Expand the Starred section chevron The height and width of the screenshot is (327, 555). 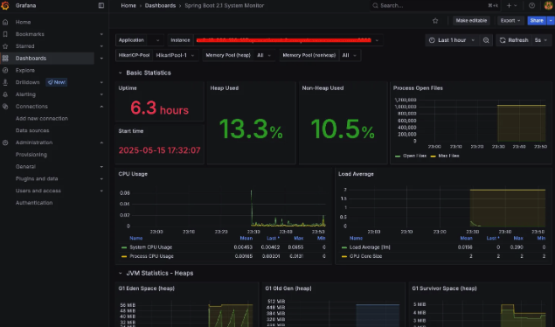pos(101,46)
